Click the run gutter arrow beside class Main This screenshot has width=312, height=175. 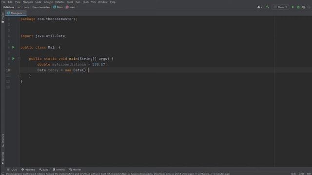pyautogui.click(x=13, y=47)
